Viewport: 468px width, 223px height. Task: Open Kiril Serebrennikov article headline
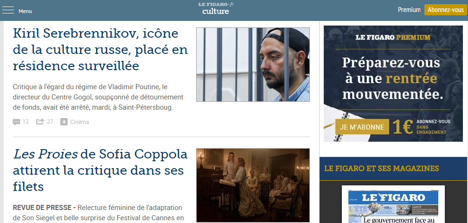pyautogui.click(x=100, y=50)
